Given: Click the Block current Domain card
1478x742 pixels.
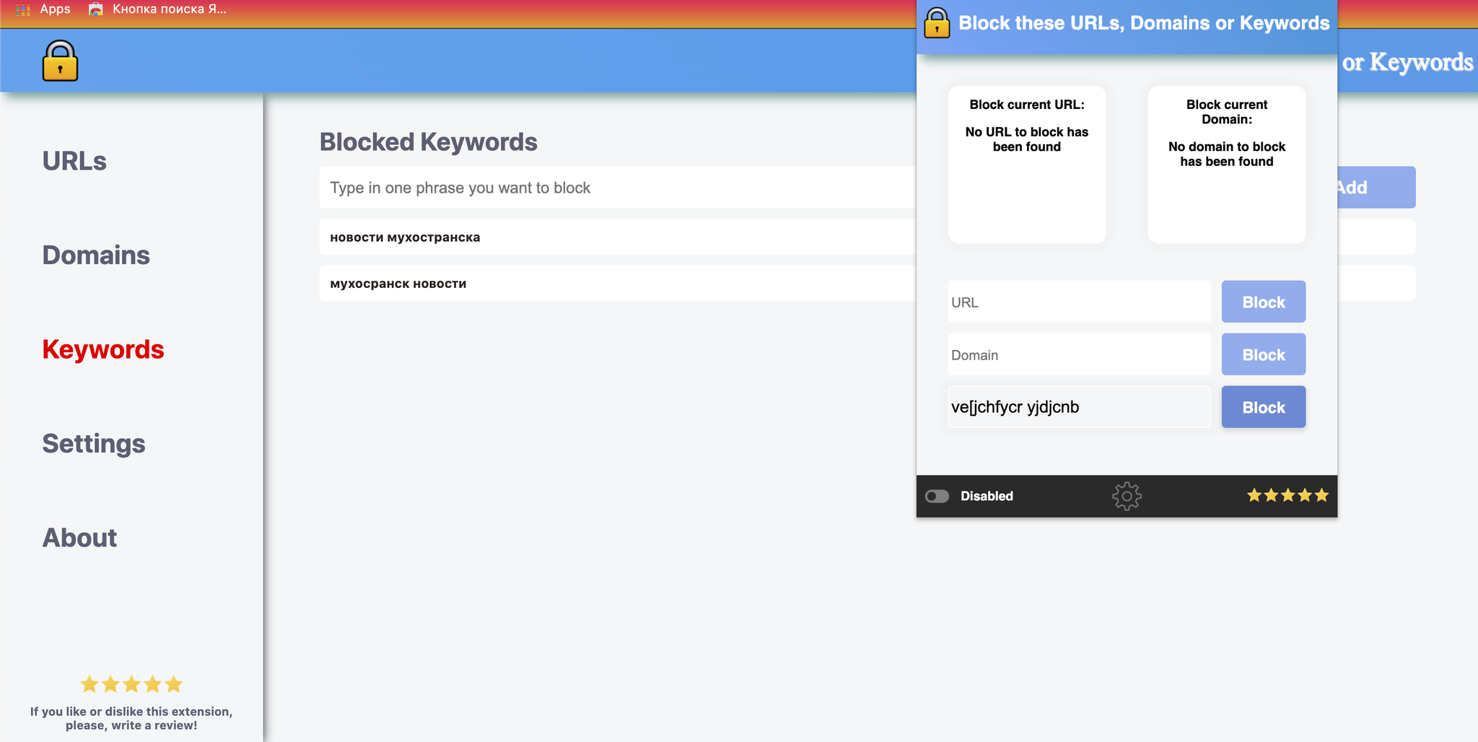Looking at the screenshot, I should (x=1227, y=165).
